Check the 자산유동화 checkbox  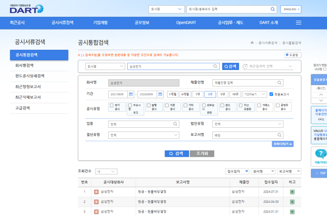(241, 105)
